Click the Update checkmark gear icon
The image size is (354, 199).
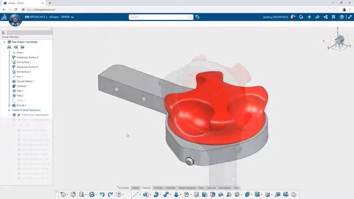point(91,194)
